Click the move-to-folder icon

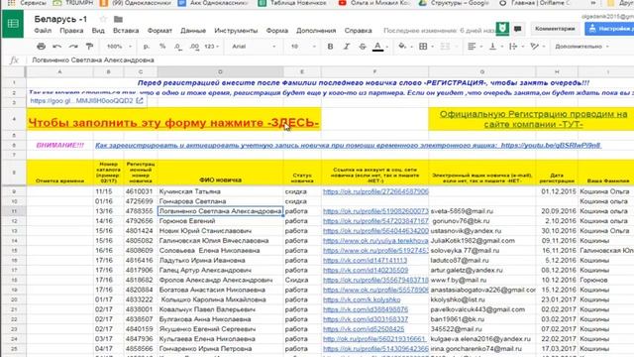(x=118, y=19)
